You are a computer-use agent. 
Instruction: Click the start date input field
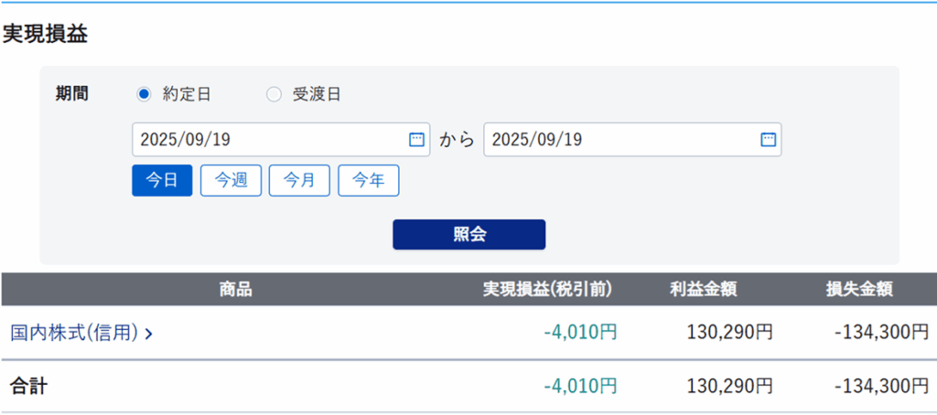(x=265, y=140)
